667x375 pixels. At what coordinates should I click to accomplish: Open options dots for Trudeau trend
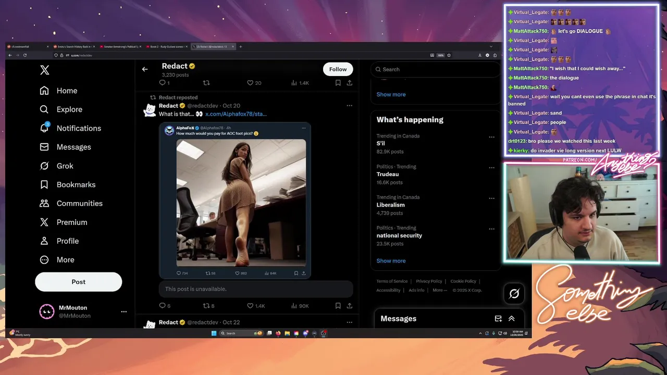click(491, 168)
